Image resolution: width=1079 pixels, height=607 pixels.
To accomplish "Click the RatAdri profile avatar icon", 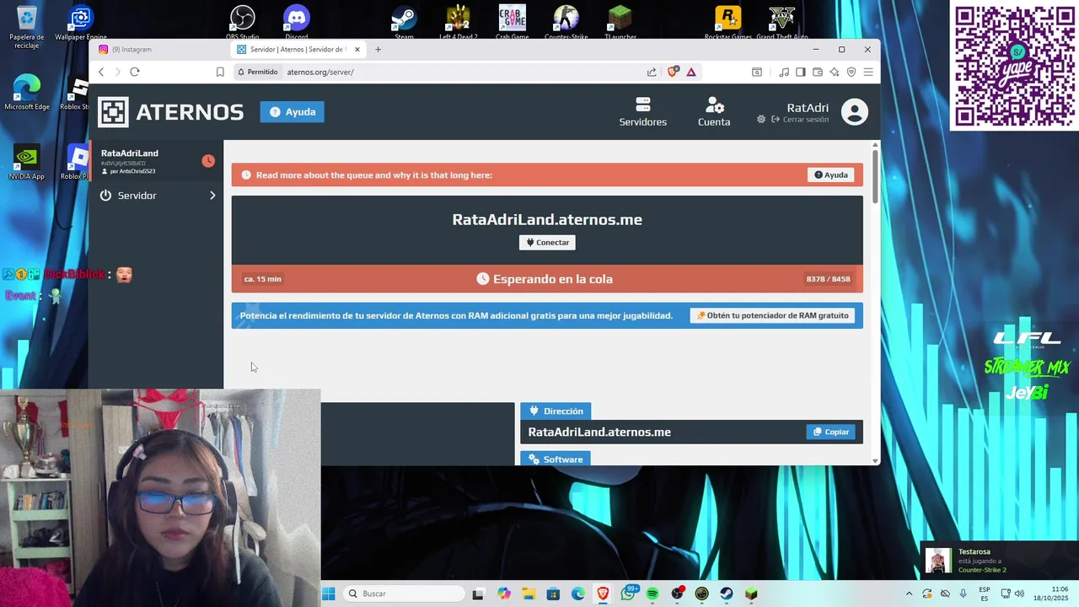I will (x=854, y=112).
